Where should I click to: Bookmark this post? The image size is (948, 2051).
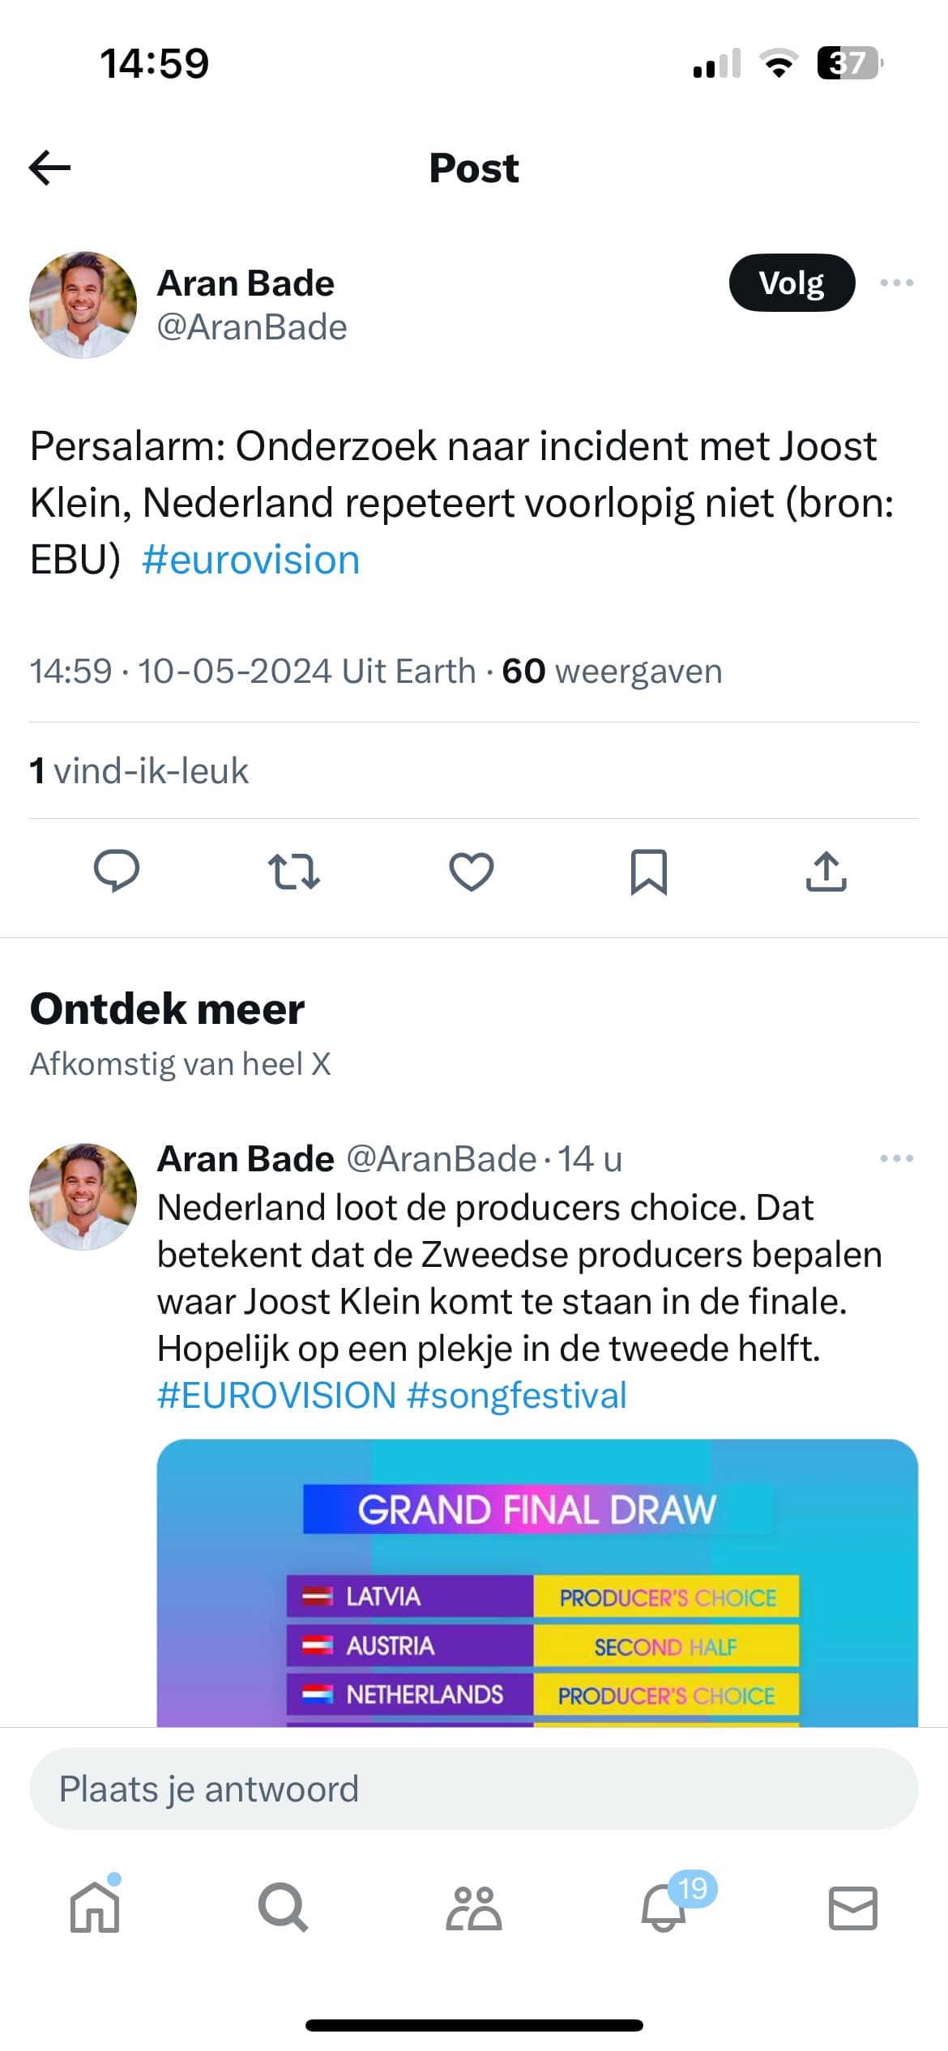tap(649, 872)
